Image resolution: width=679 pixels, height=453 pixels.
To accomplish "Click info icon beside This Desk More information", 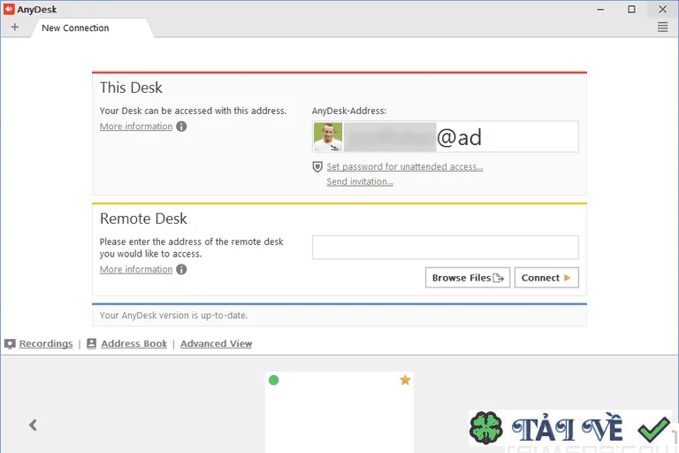I will click(181, 127).
